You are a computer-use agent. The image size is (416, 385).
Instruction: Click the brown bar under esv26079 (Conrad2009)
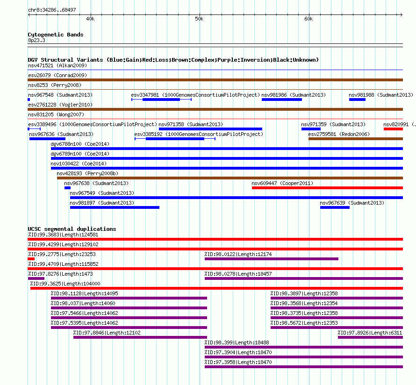coord(215,80)
